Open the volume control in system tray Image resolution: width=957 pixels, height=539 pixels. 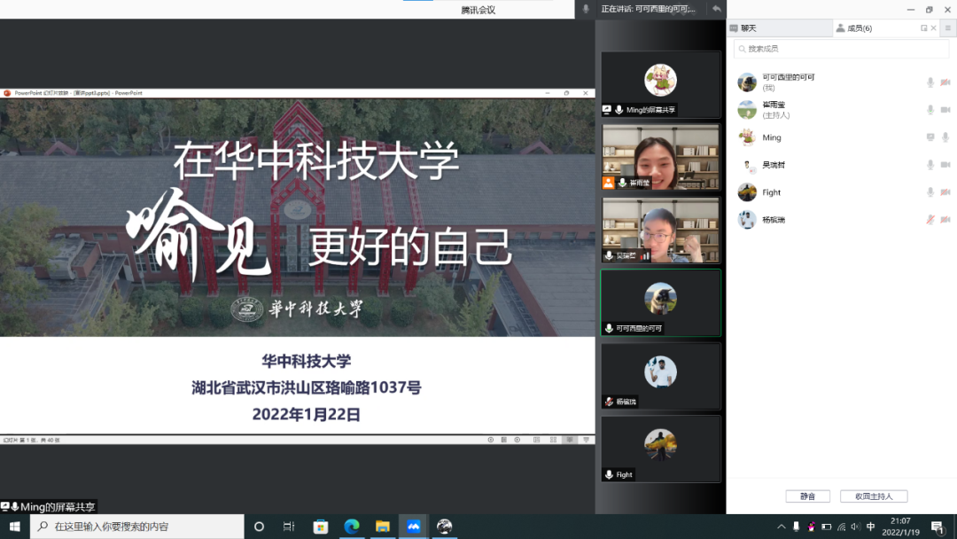856,527
